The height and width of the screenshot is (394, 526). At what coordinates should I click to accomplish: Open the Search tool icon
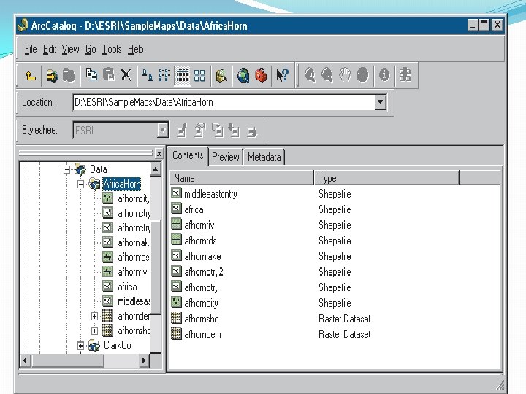(221, 75)
